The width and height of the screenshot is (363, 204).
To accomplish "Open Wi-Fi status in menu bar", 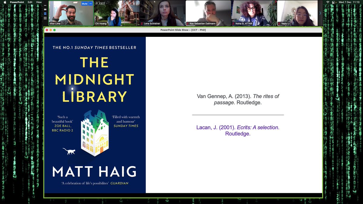I will coord(328,2).
